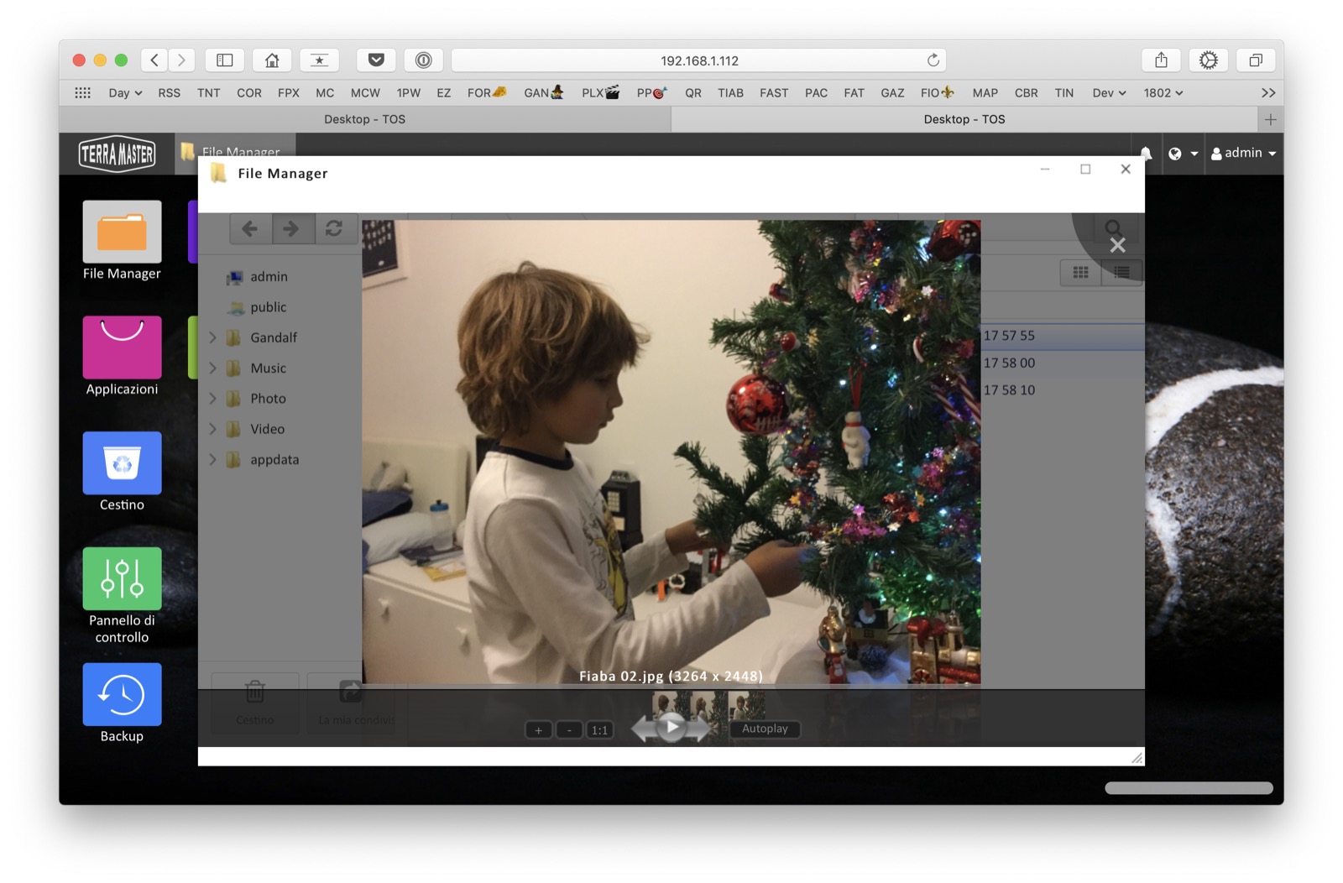Open the admin user dropdown
Viewport: 1343px width, 883px height.
coord(1244,153)
